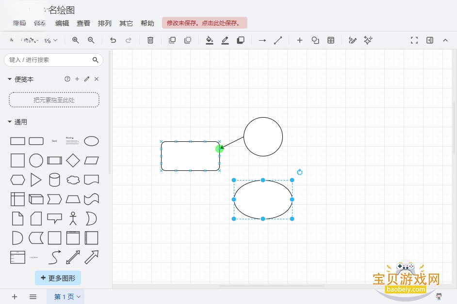457x304 pixels.
Task: Click the rotate handle of selected ellipse
Action: [x=300, y=172]
